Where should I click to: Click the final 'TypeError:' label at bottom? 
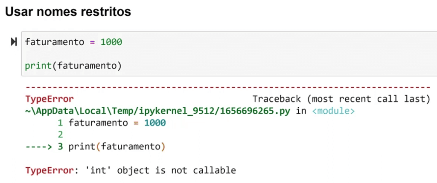51,170
